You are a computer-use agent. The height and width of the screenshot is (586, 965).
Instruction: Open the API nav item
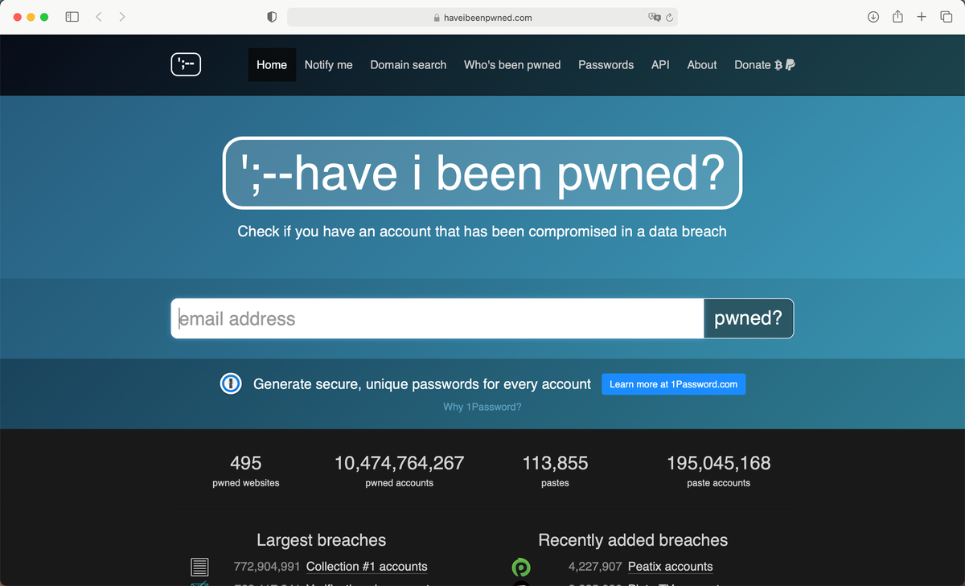pyautogui.click(x=660, y=65)
